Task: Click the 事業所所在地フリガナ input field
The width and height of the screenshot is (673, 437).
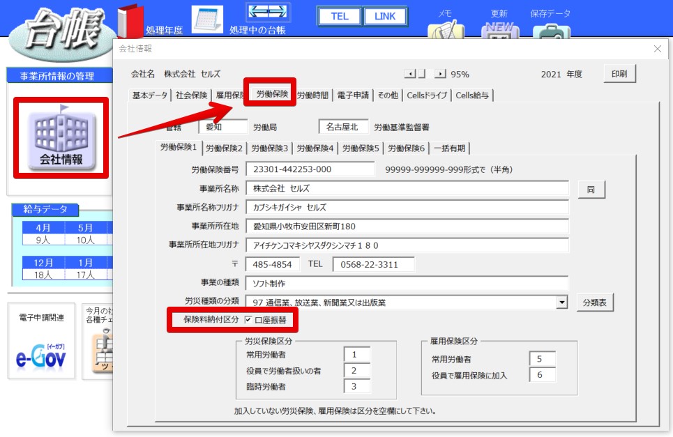Action: click(407, 245)
